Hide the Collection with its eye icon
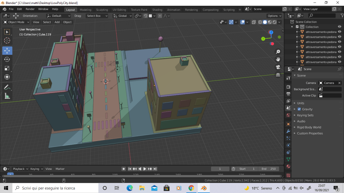 click(340, 27)
